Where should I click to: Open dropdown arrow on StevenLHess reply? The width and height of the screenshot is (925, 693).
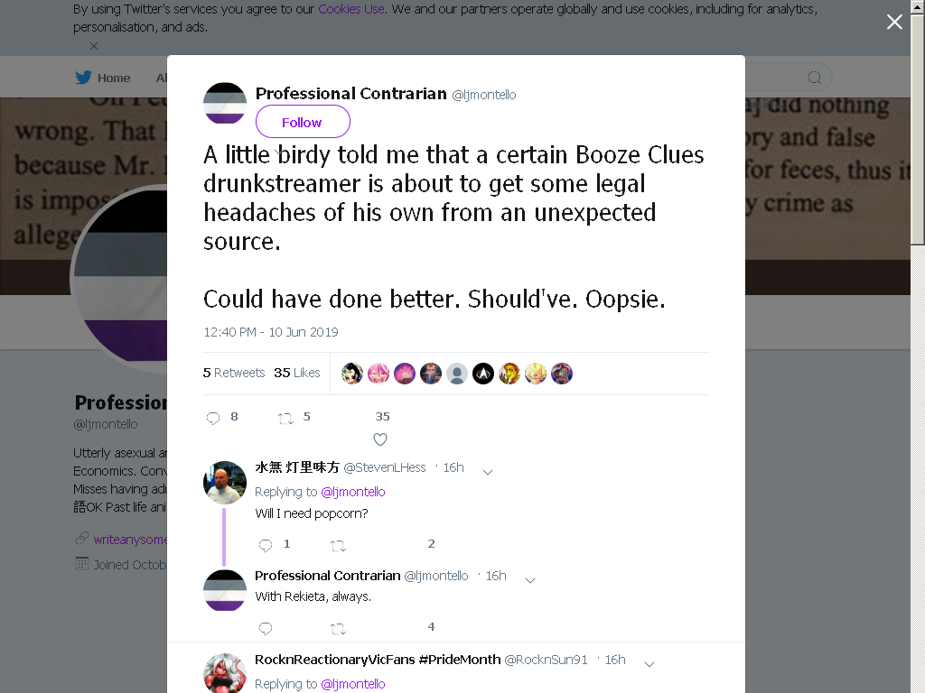coord(488,471)
